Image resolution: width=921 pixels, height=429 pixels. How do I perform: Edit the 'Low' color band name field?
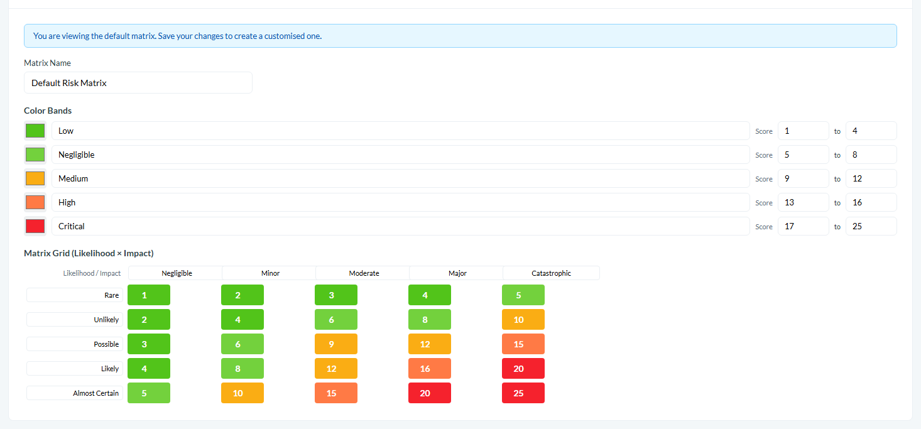(x=401, y=131)
